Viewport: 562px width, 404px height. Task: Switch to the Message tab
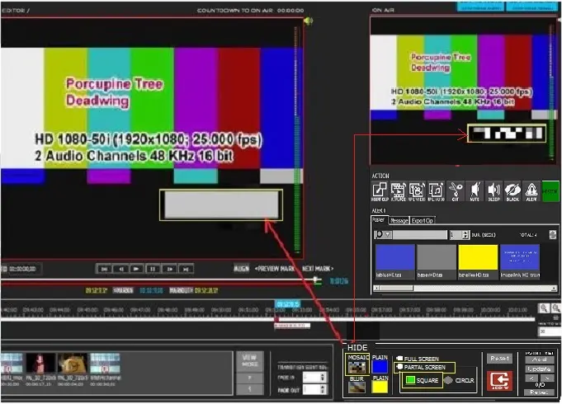click(x=399, y=220)
